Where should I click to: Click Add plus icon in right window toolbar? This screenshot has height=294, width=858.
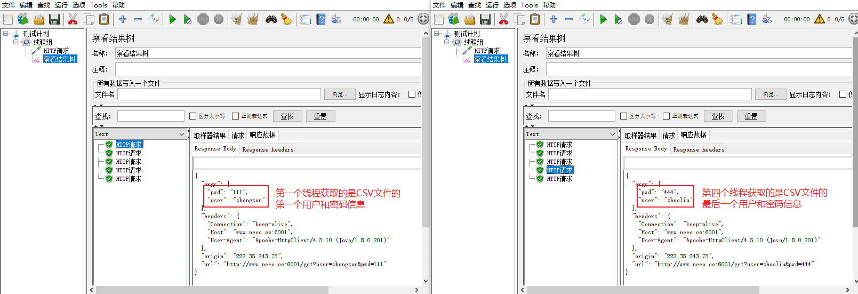(x=554, y=19)
